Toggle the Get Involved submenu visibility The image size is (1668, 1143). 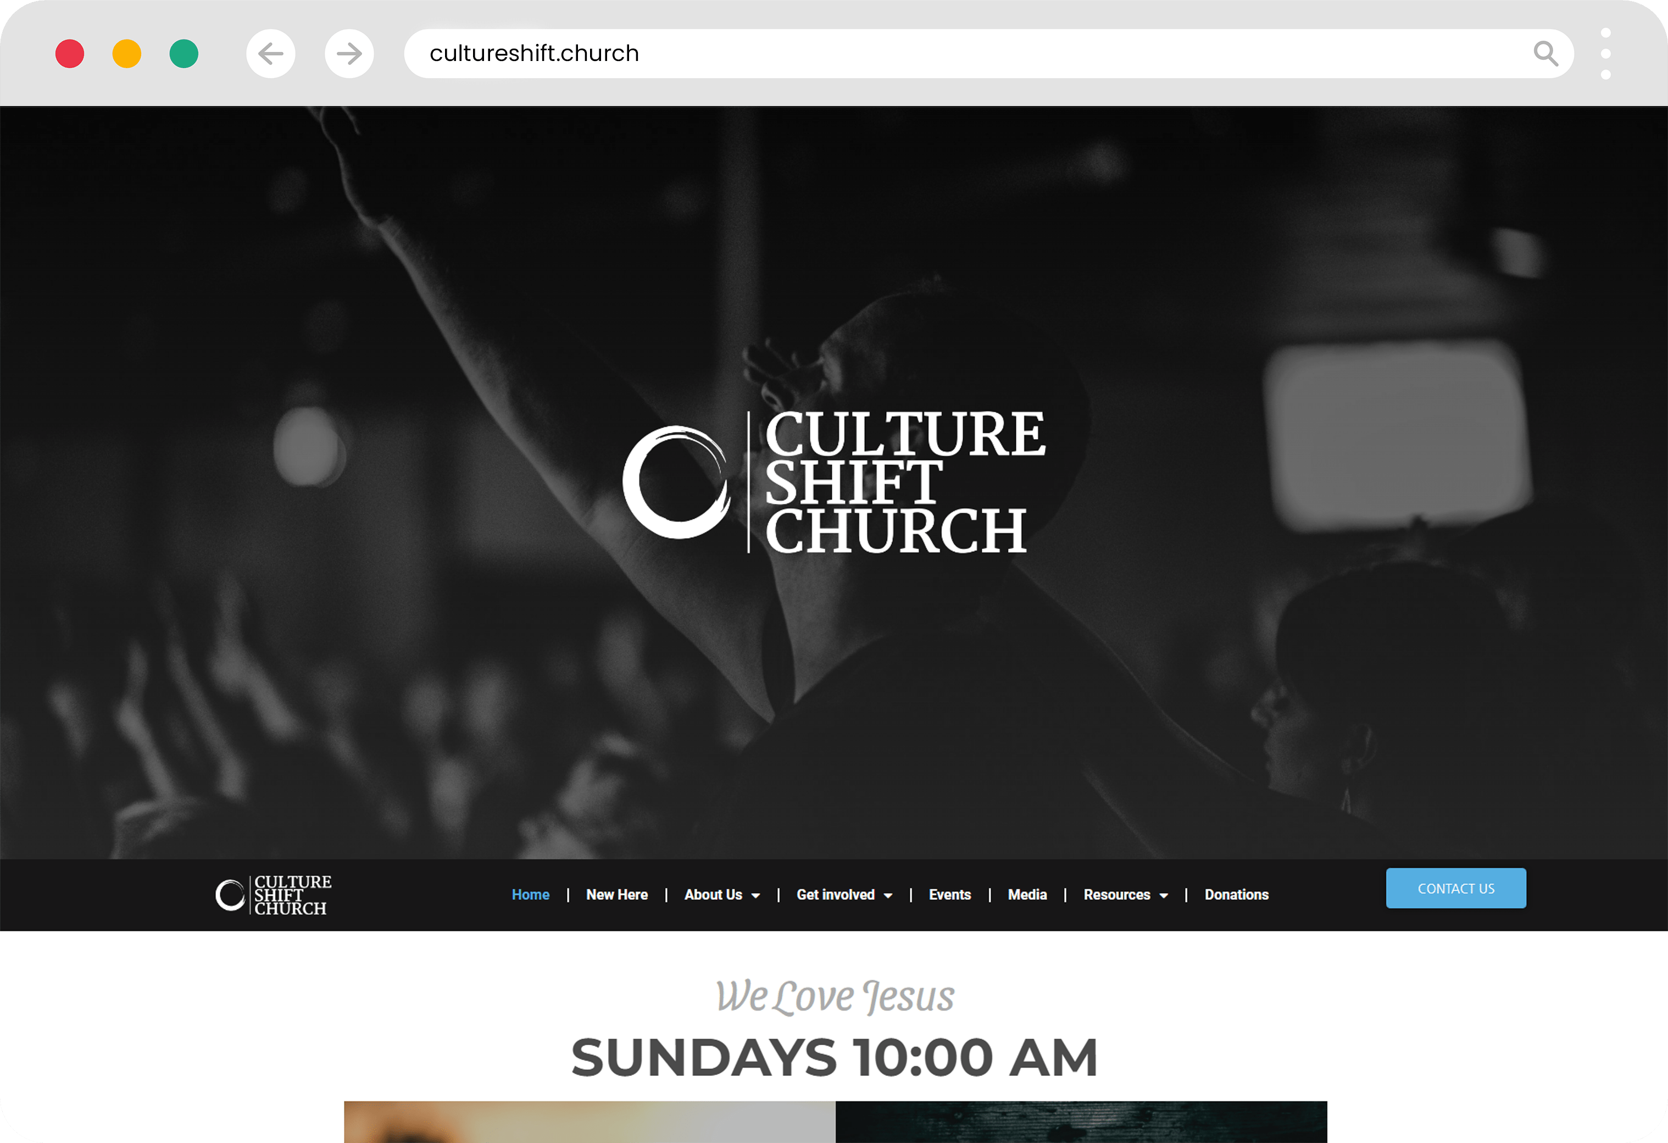click(x=844, y=894)
